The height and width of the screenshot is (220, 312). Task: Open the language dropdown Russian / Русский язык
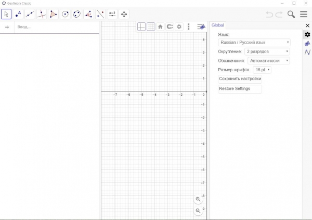pos(254,43)
